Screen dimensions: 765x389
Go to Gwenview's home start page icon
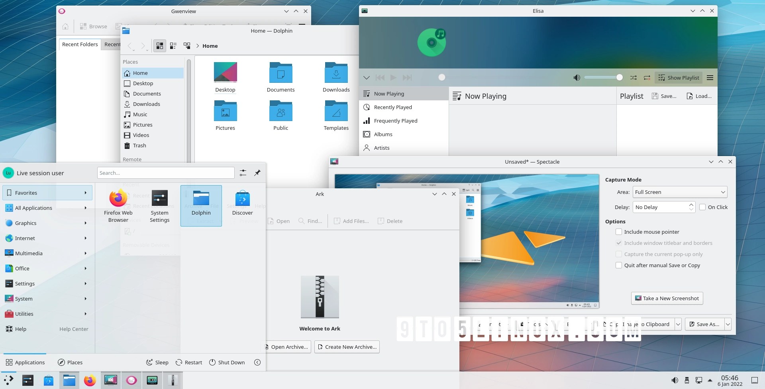click(x=65, y=26)
